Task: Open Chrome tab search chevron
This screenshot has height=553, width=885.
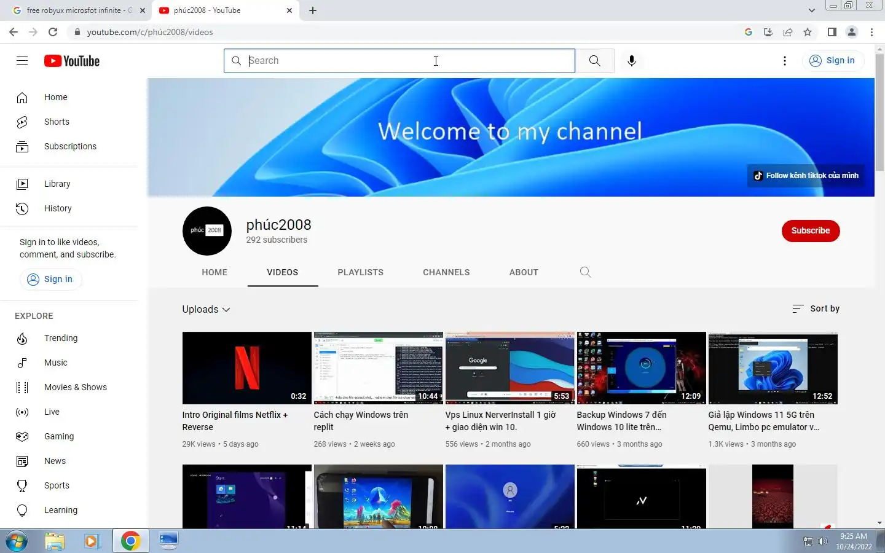Action: pos(811,10)
